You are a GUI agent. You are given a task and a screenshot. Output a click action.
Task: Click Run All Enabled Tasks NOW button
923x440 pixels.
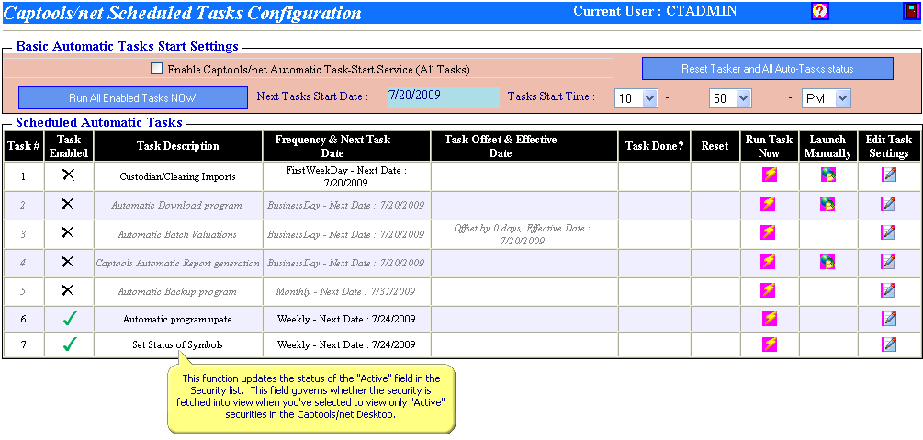click(133, 97)
